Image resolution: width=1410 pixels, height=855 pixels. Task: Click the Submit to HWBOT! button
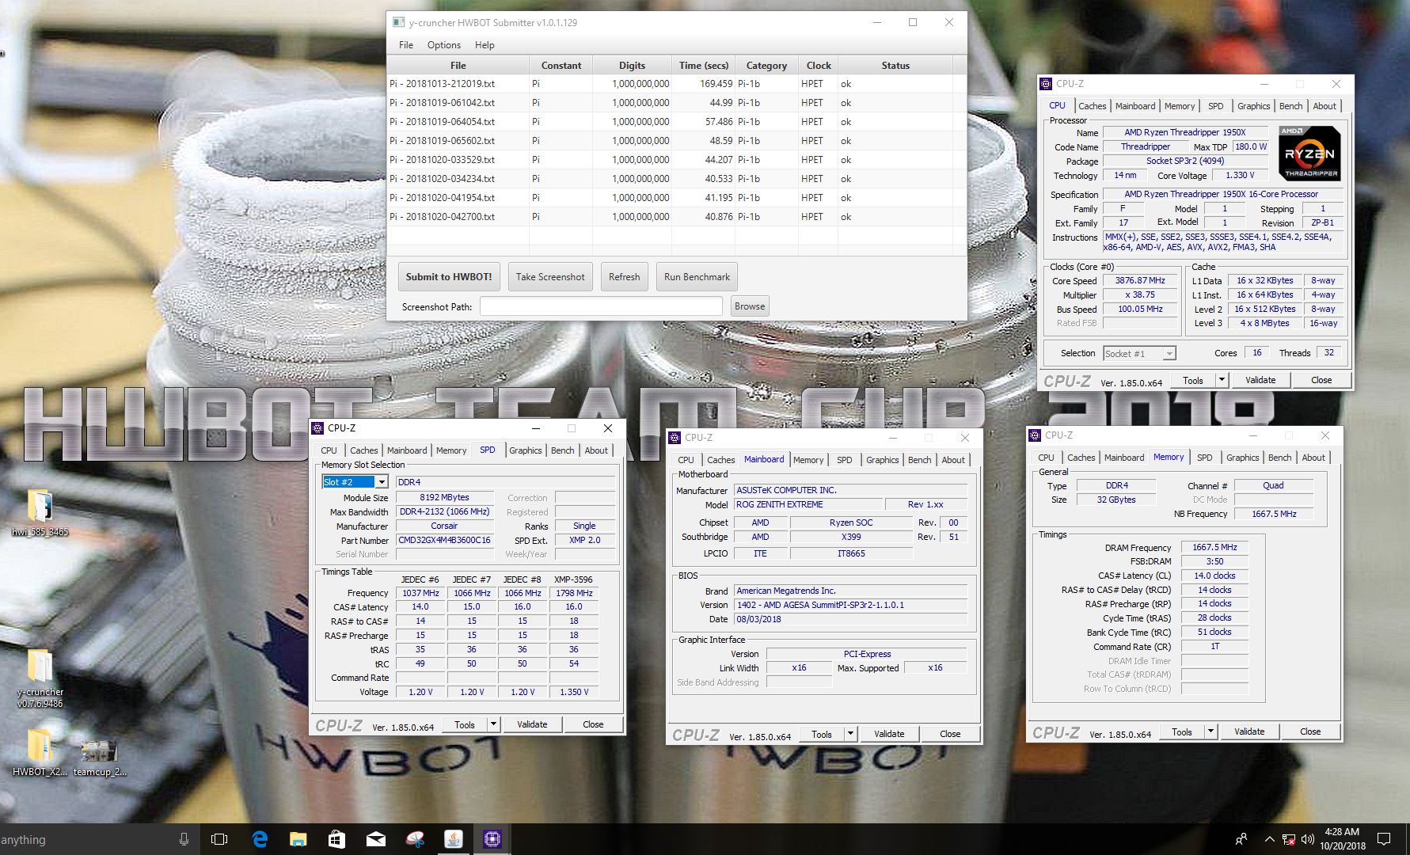[x=449, y=277]
